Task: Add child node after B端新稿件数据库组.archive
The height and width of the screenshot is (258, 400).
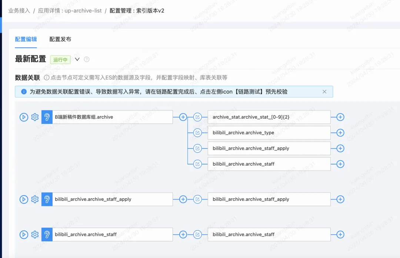Action: click(x=183, y=117)
